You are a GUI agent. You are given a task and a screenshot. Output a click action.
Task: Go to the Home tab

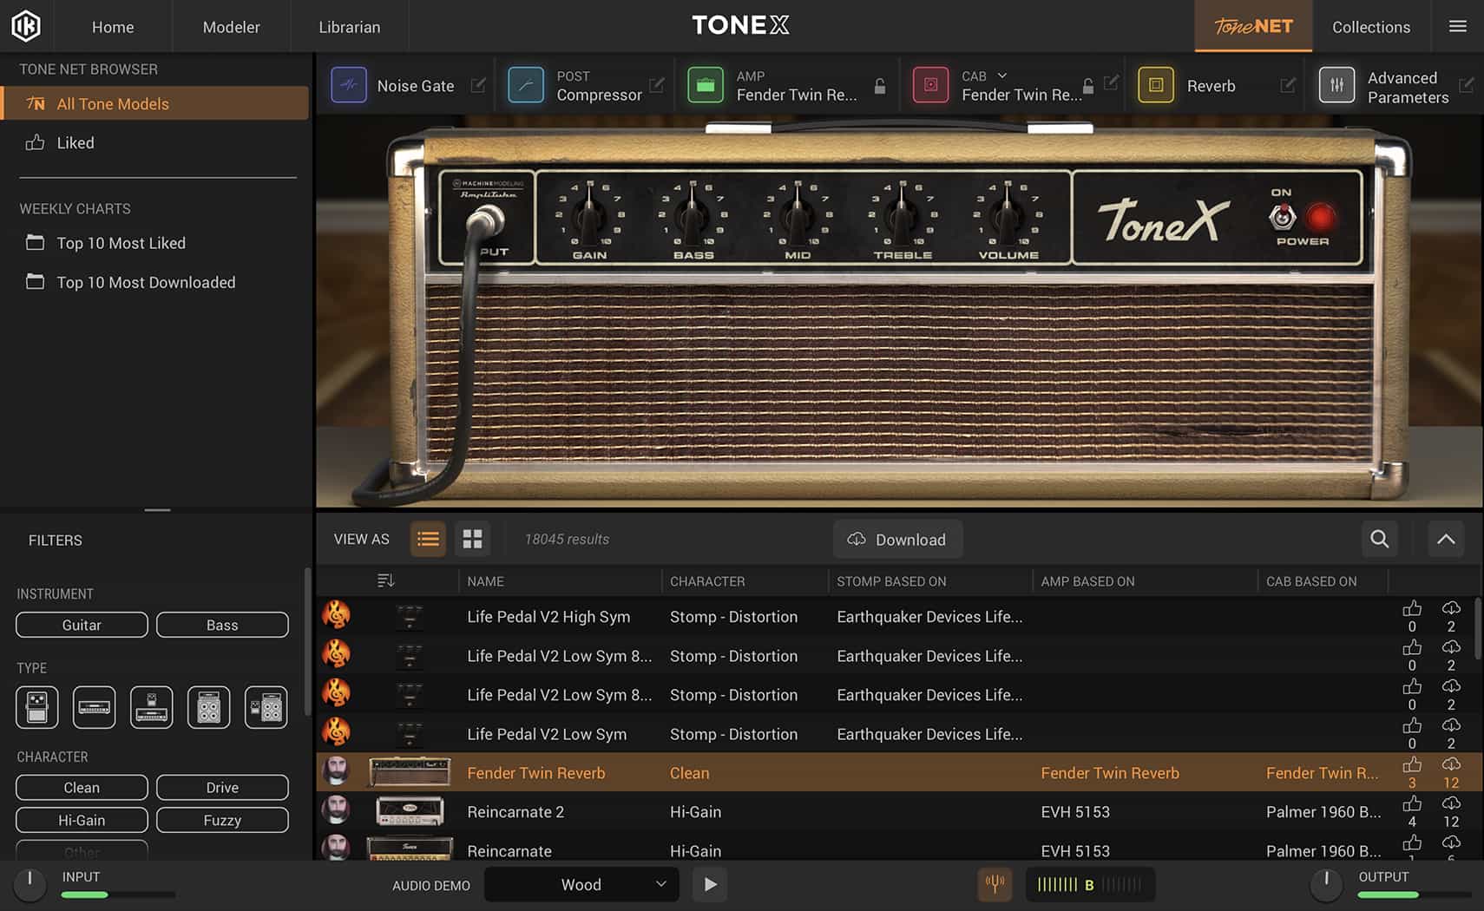113,27
